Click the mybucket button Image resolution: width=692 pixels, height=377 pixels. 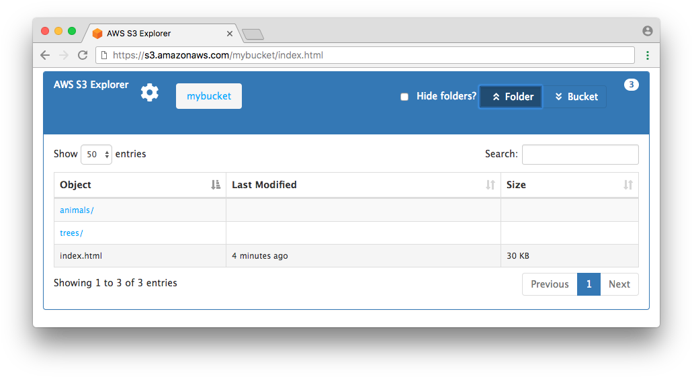(x=209, y=96)
